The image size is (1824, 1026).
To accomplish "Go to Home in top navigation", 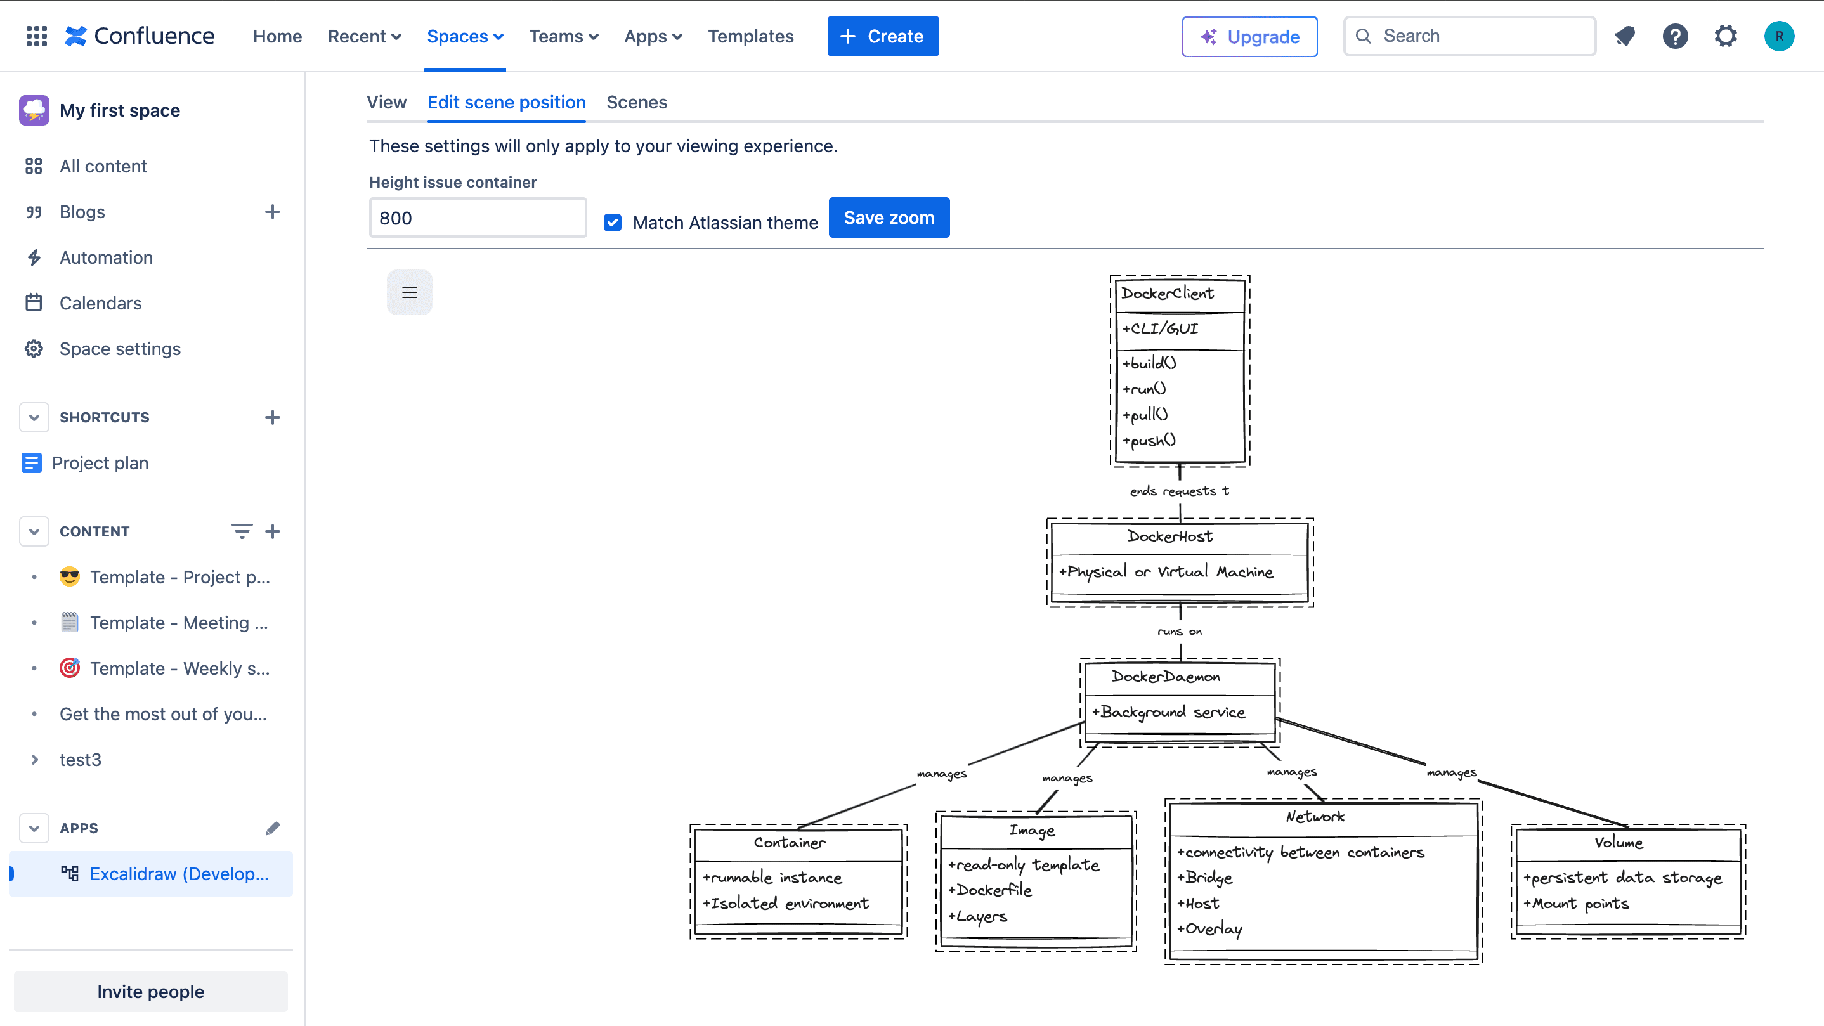I will point(278,36).
